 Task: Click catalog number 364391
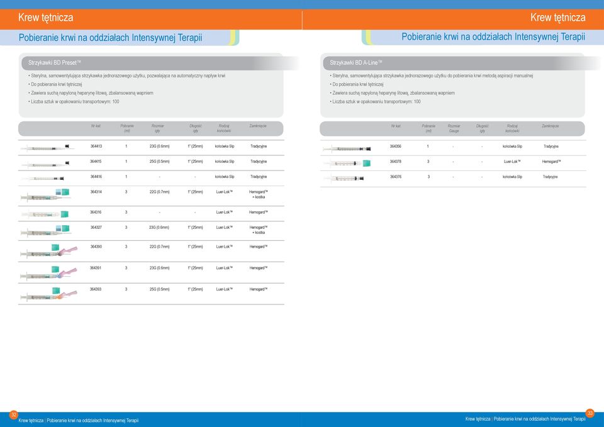[x=96, y=268]
